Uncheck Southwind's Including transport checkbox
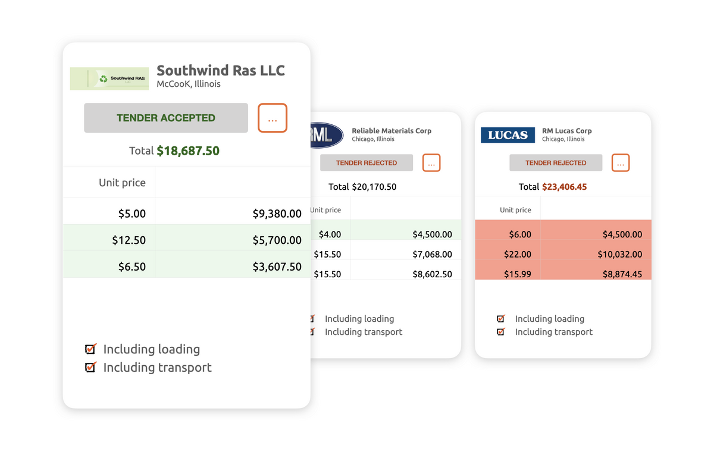Viewport: 714px width, 464px height. [x=90, y=368]
